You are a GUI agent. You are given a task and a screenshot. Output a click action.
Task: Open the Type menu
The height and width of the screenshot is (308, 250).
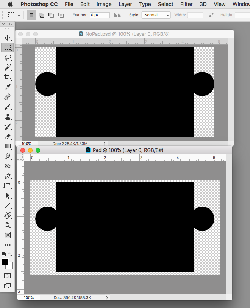145,4
